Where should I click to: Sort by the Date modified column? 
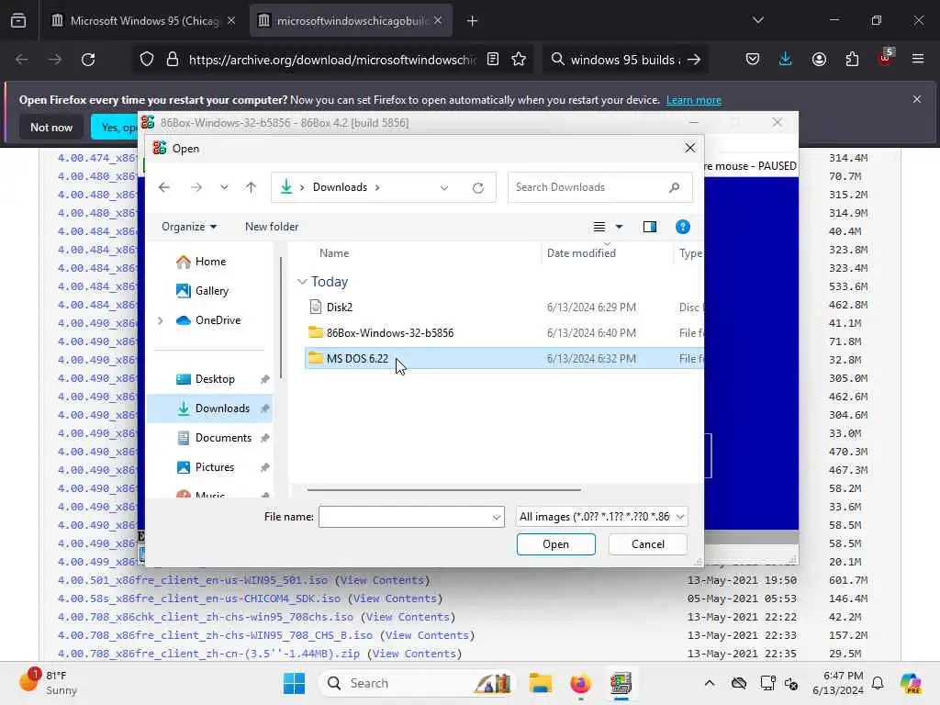click(x=581, y=253)
